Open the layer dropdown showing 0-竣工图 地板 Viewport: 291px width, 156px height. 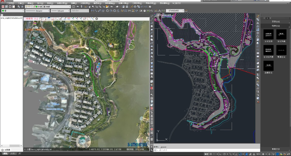[x=48, y=7]
